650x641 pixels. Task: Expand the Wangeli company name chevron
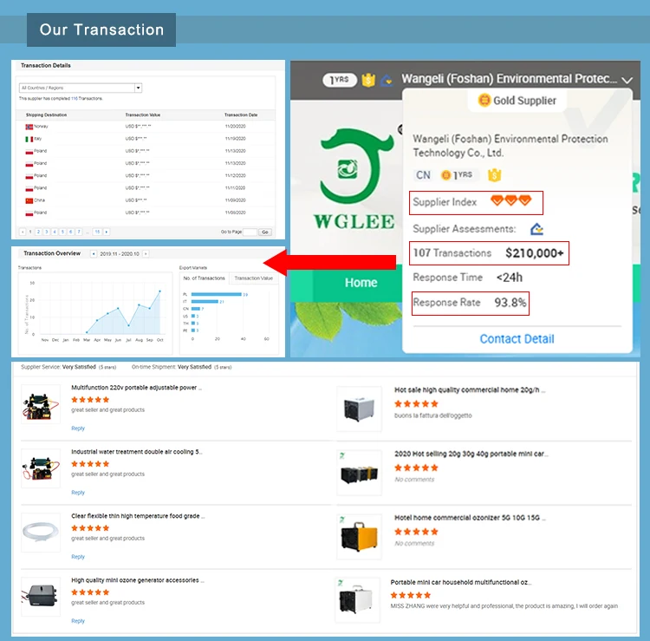tap(627, 80)
